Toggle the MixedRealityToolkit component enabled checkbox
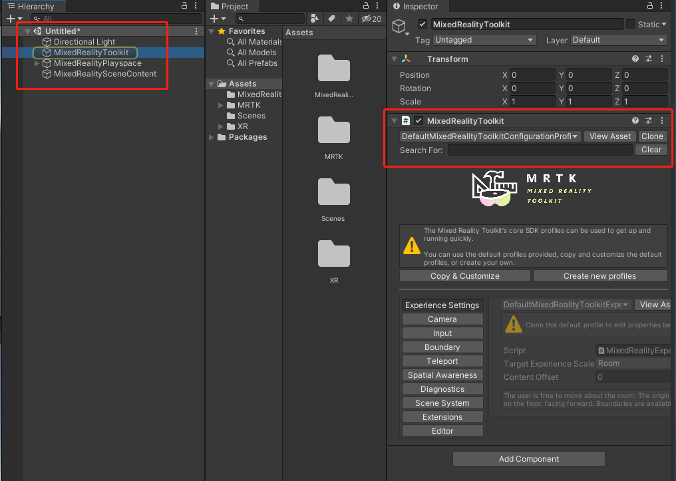The height and width of the screenshot is (481, 676). click(x=419, y=120)
